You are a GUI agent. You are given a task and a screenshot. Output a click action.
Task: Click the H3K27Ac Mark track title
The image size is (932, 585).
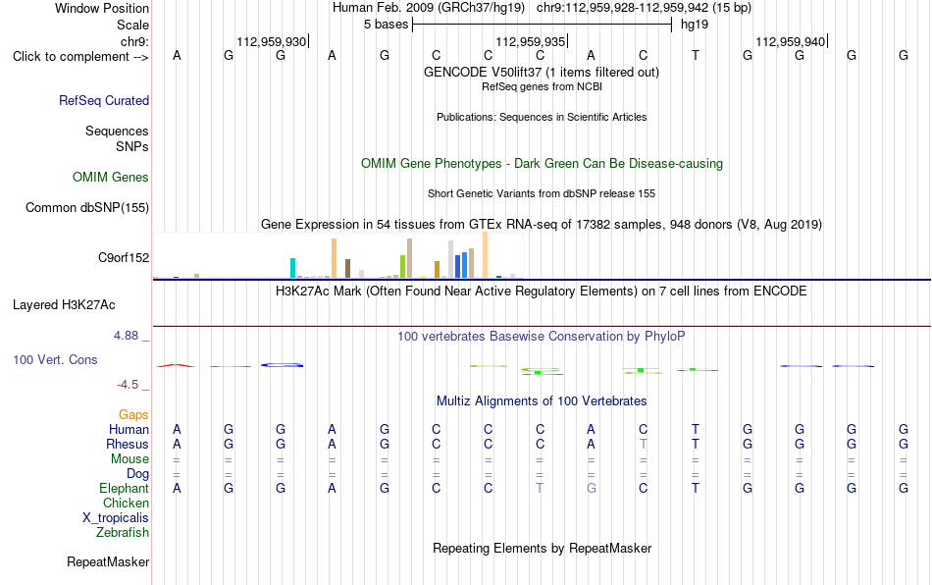click(542, 291)
